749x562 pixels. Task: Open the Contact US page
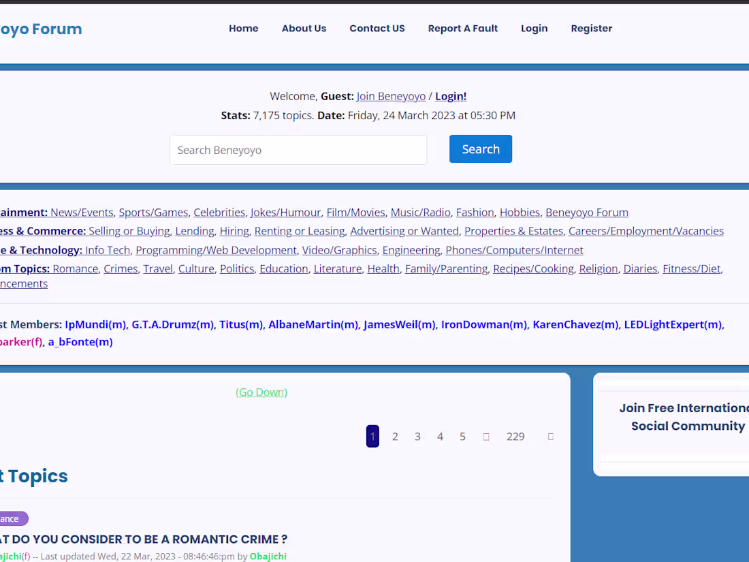(377, 28)
